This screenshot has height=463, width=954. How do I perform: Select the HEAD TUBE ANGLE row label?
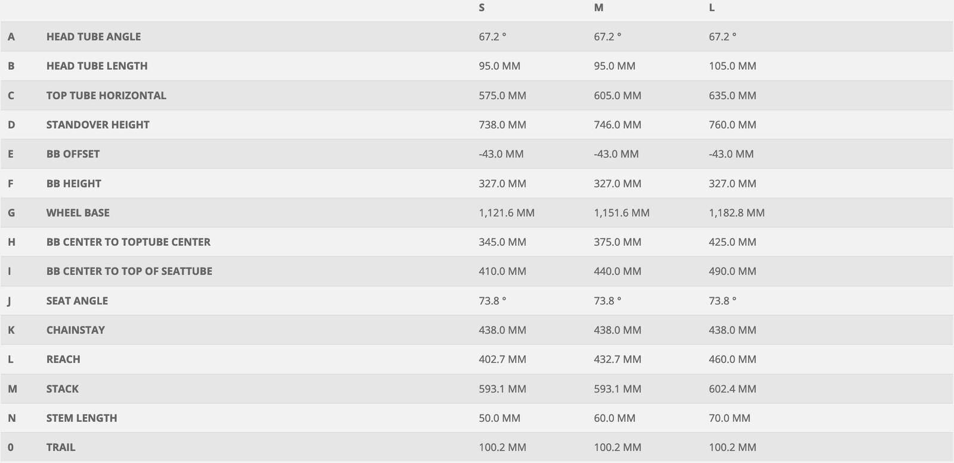94,36
